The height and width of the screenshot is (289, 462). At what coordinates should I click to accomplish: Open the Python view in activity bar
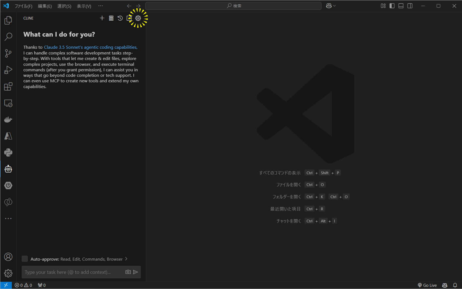point(8,153)
